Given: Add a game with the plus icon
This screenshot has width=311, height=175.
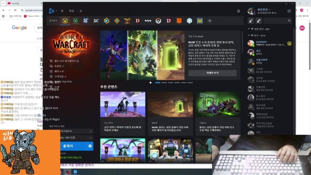Looking at the screenshot, I should (210, 21).
